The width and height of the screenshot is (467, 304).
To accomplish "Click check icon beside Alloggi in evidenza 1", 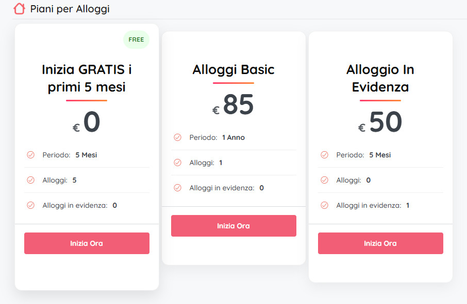I will (324, 205).
